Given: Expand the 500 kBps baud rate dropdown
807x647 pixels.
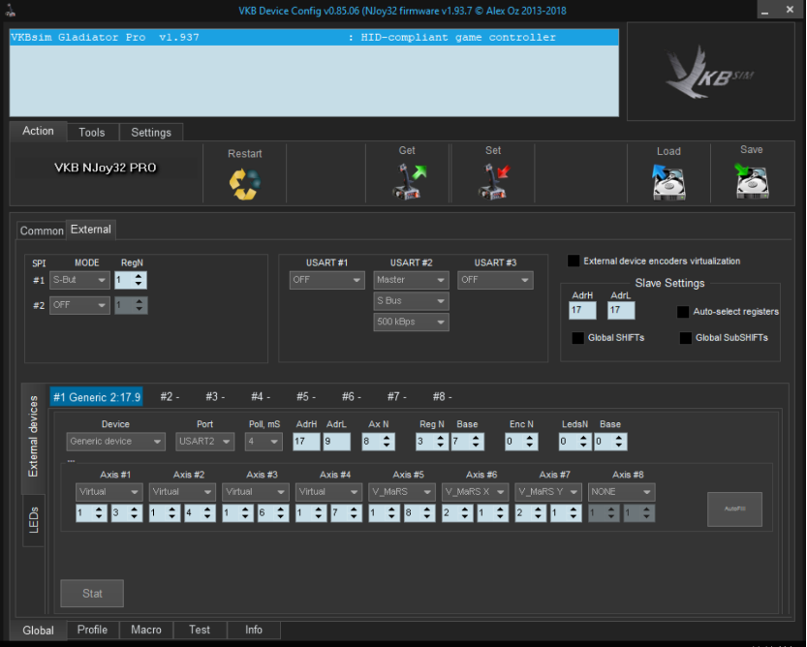Looking at the screenshot, I should [411, 323].
